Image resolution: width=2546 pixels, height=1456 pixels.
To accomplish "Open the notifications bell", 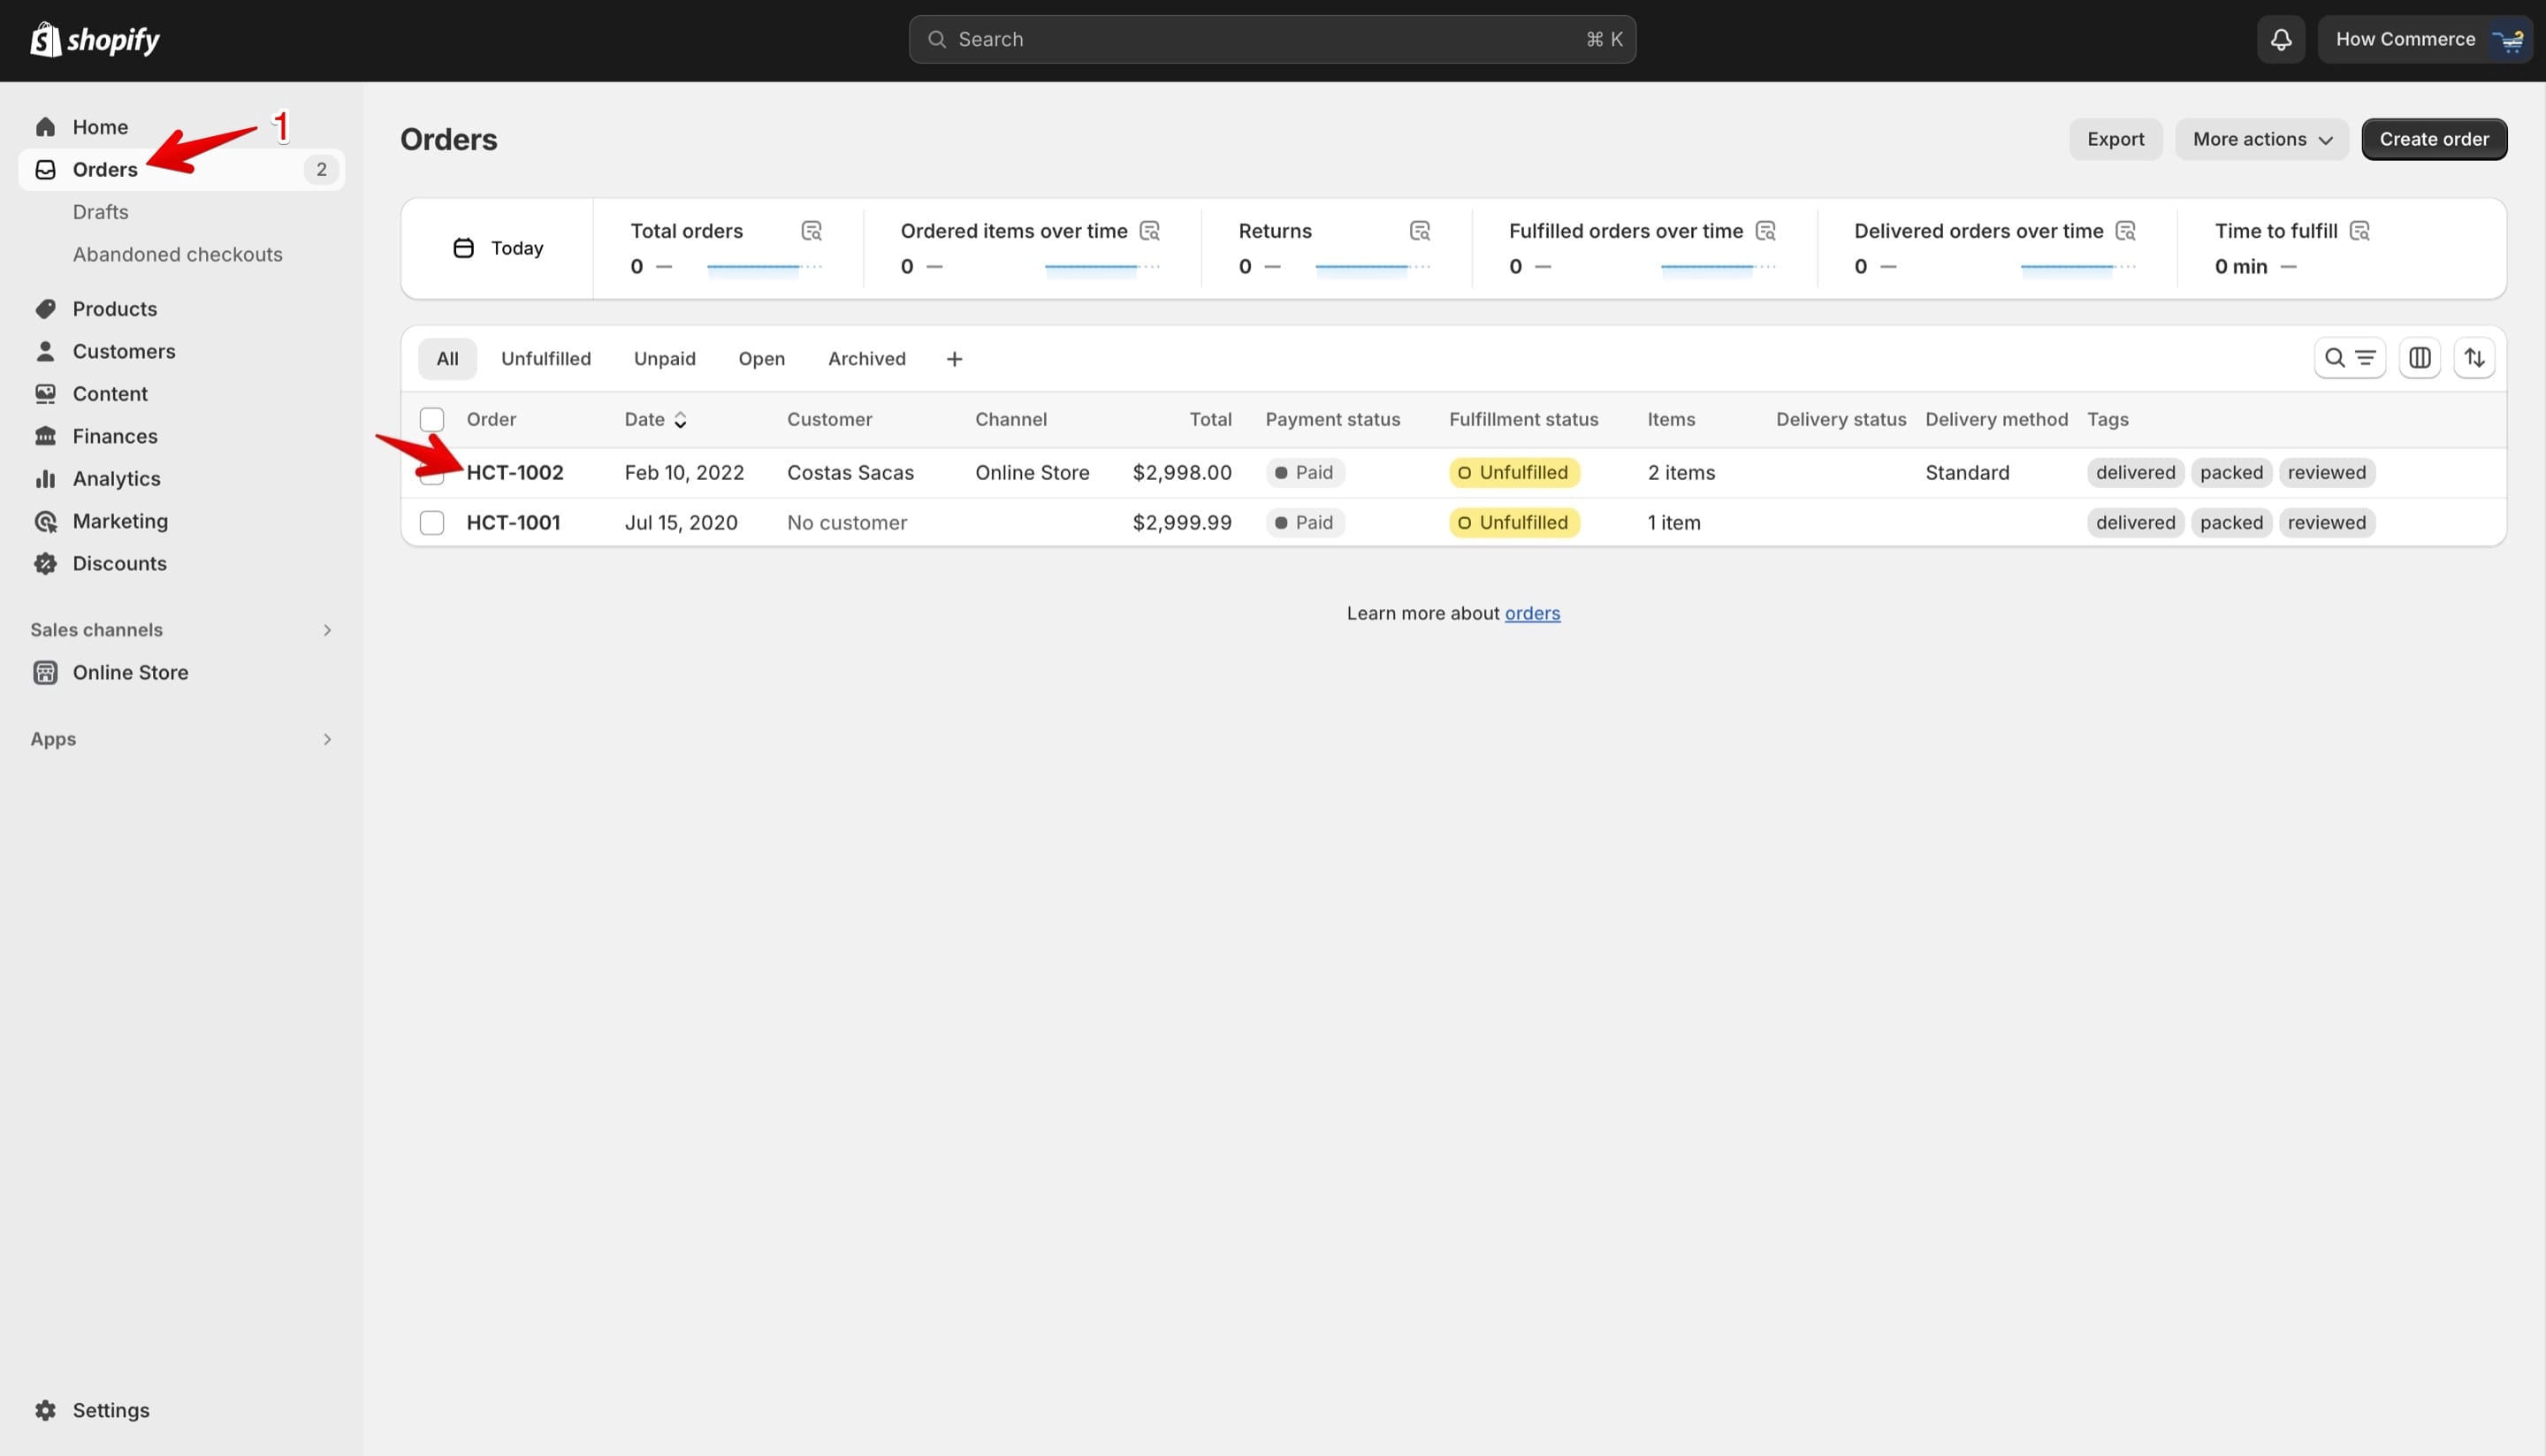I will (2280, 39).
